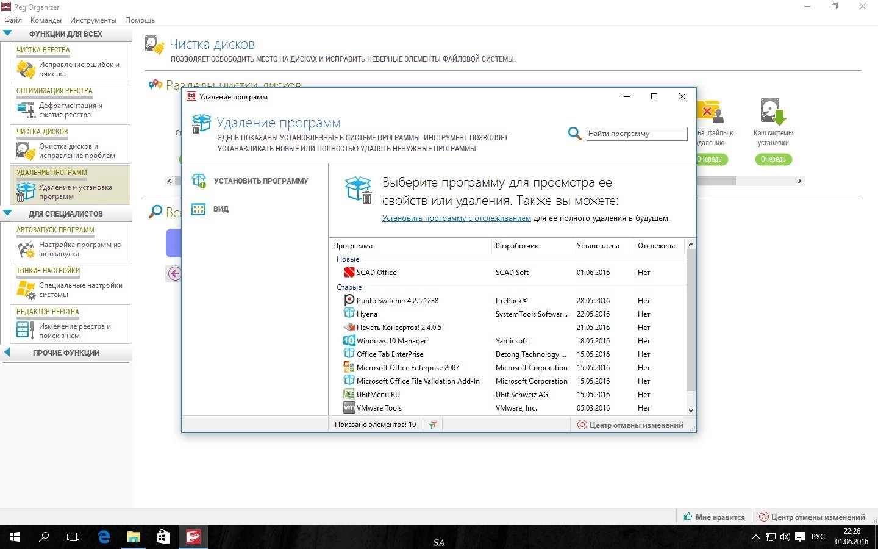878x549 pixels.
Task: Click the scroll right arrow in disk cleaning sections
Action: (799, 181)
